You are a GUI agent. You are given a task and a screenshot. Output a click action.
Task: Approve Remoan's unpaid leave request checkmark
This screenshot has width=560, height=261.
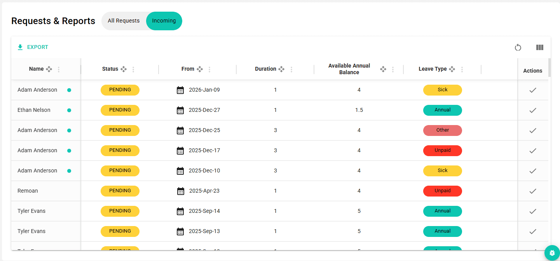[x=533, y=191]
